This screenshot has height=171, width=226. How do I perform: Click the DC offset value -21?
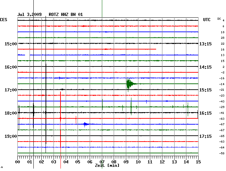point(222,90)
